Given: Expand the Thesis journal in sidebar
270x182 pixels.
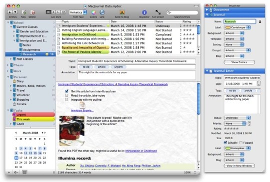Looking at the screenshot, I should 8,65.
